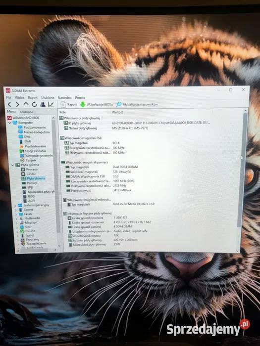Viewport: 260px width, 346px height.
Task: Select Mikroukład płyty głównej chip icon
Action: coord(25,192)
